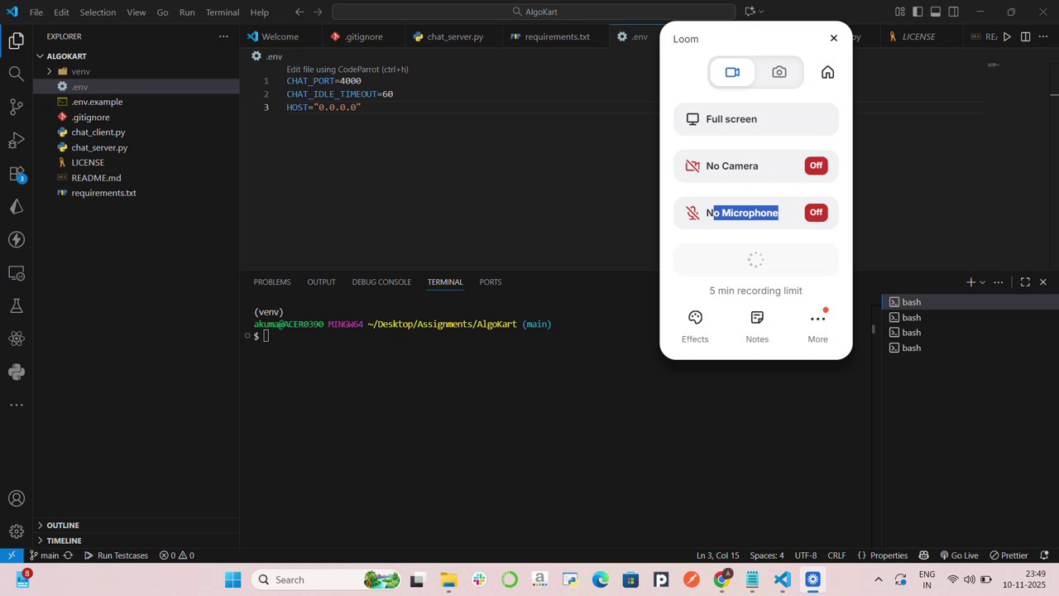Click the main branch indicator in status bar

(x=43, y=555)
